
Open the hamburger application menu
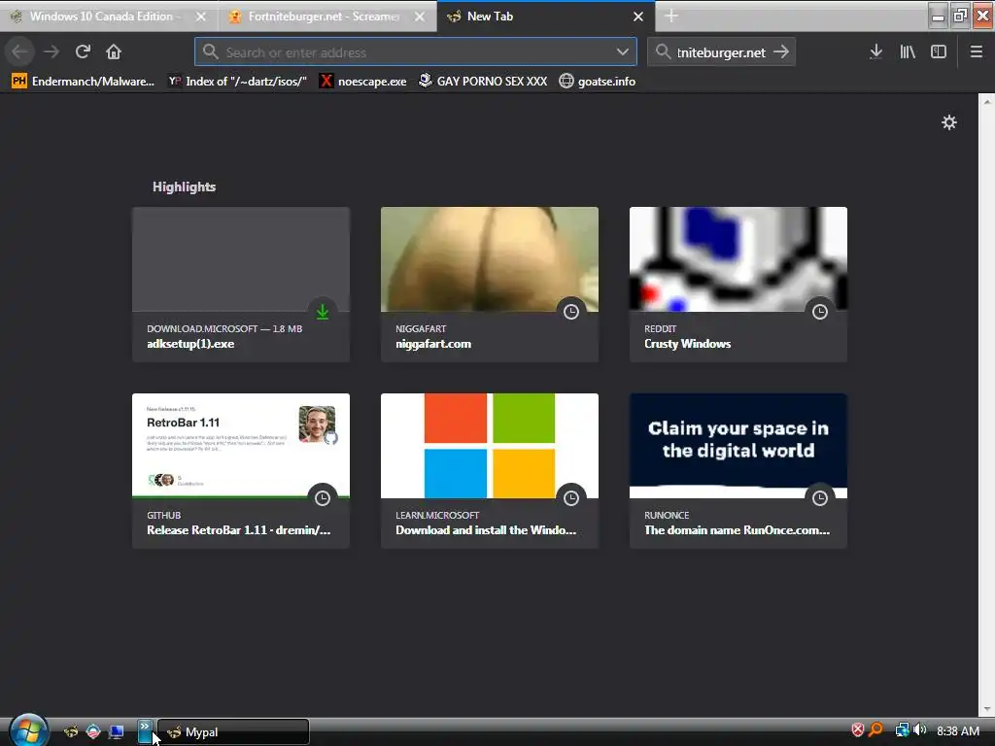977,52
